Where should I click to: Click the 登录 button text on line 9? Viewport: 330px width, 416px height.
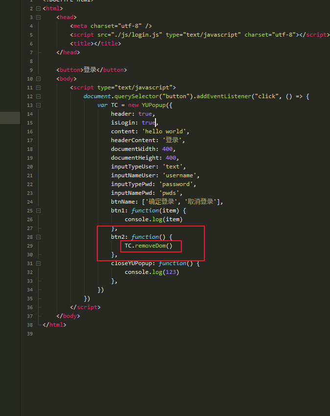coord(90,70)
